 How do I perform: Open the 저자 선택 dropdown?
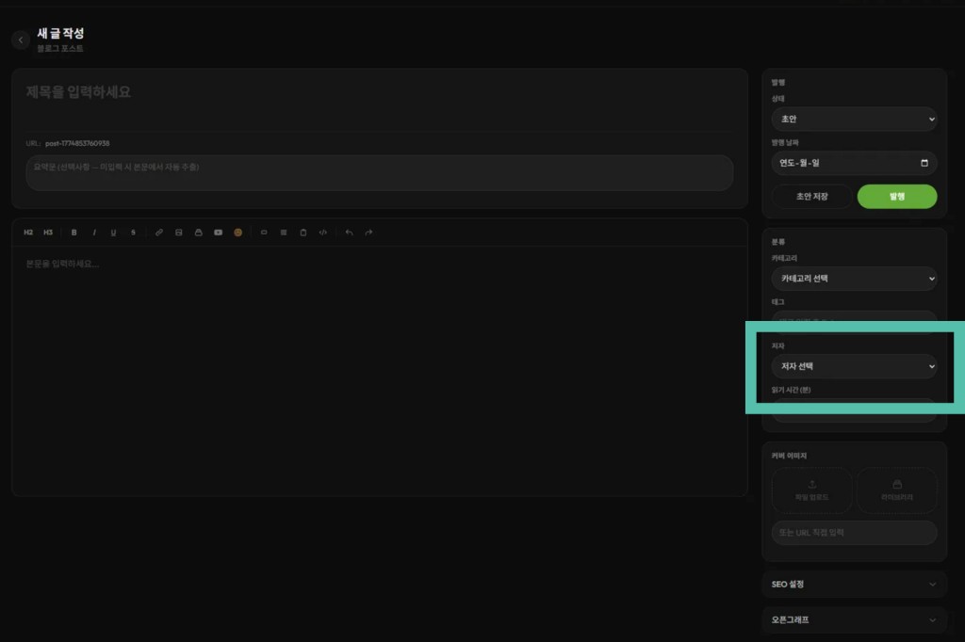coord(854,366)
